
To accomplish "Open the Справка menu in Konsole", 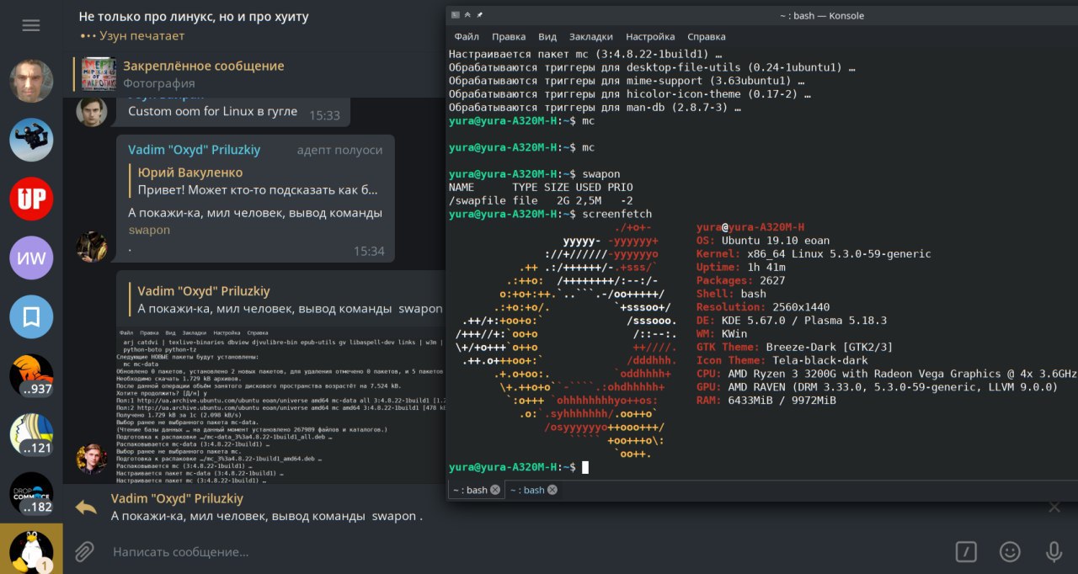I will pos(707,37).
